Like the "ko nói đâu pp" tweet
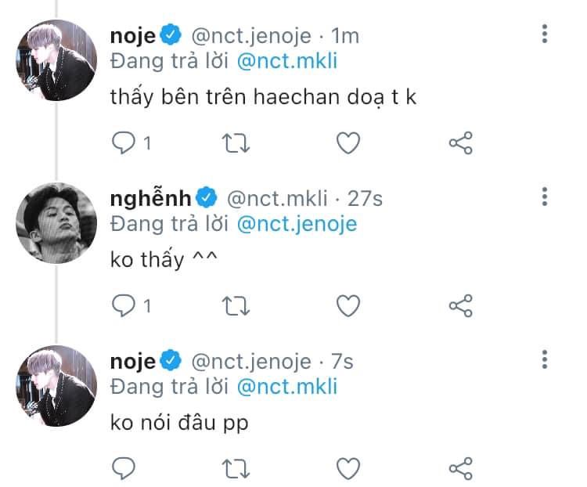 click(x=348, y=467)
